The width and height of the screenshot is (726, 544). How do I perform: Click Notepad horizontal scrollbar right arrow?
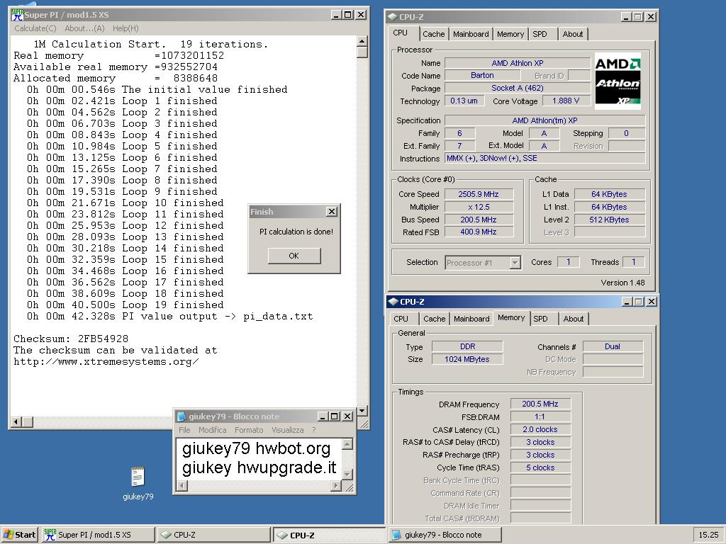coord(336,485)
